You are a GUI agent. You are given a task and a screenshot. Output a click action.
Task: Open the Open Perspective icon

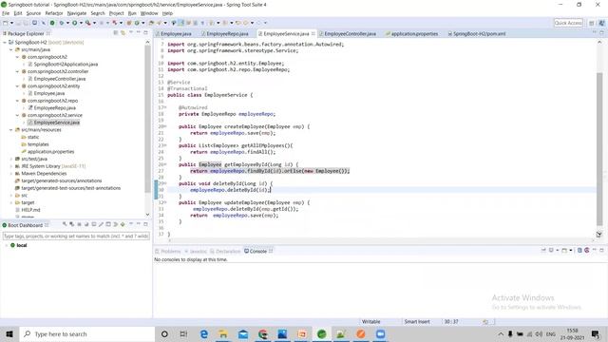tap(591, 23)
